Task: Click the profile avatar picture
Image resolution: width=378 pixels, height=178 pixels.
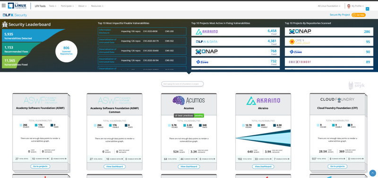Action: pos(349,6)
